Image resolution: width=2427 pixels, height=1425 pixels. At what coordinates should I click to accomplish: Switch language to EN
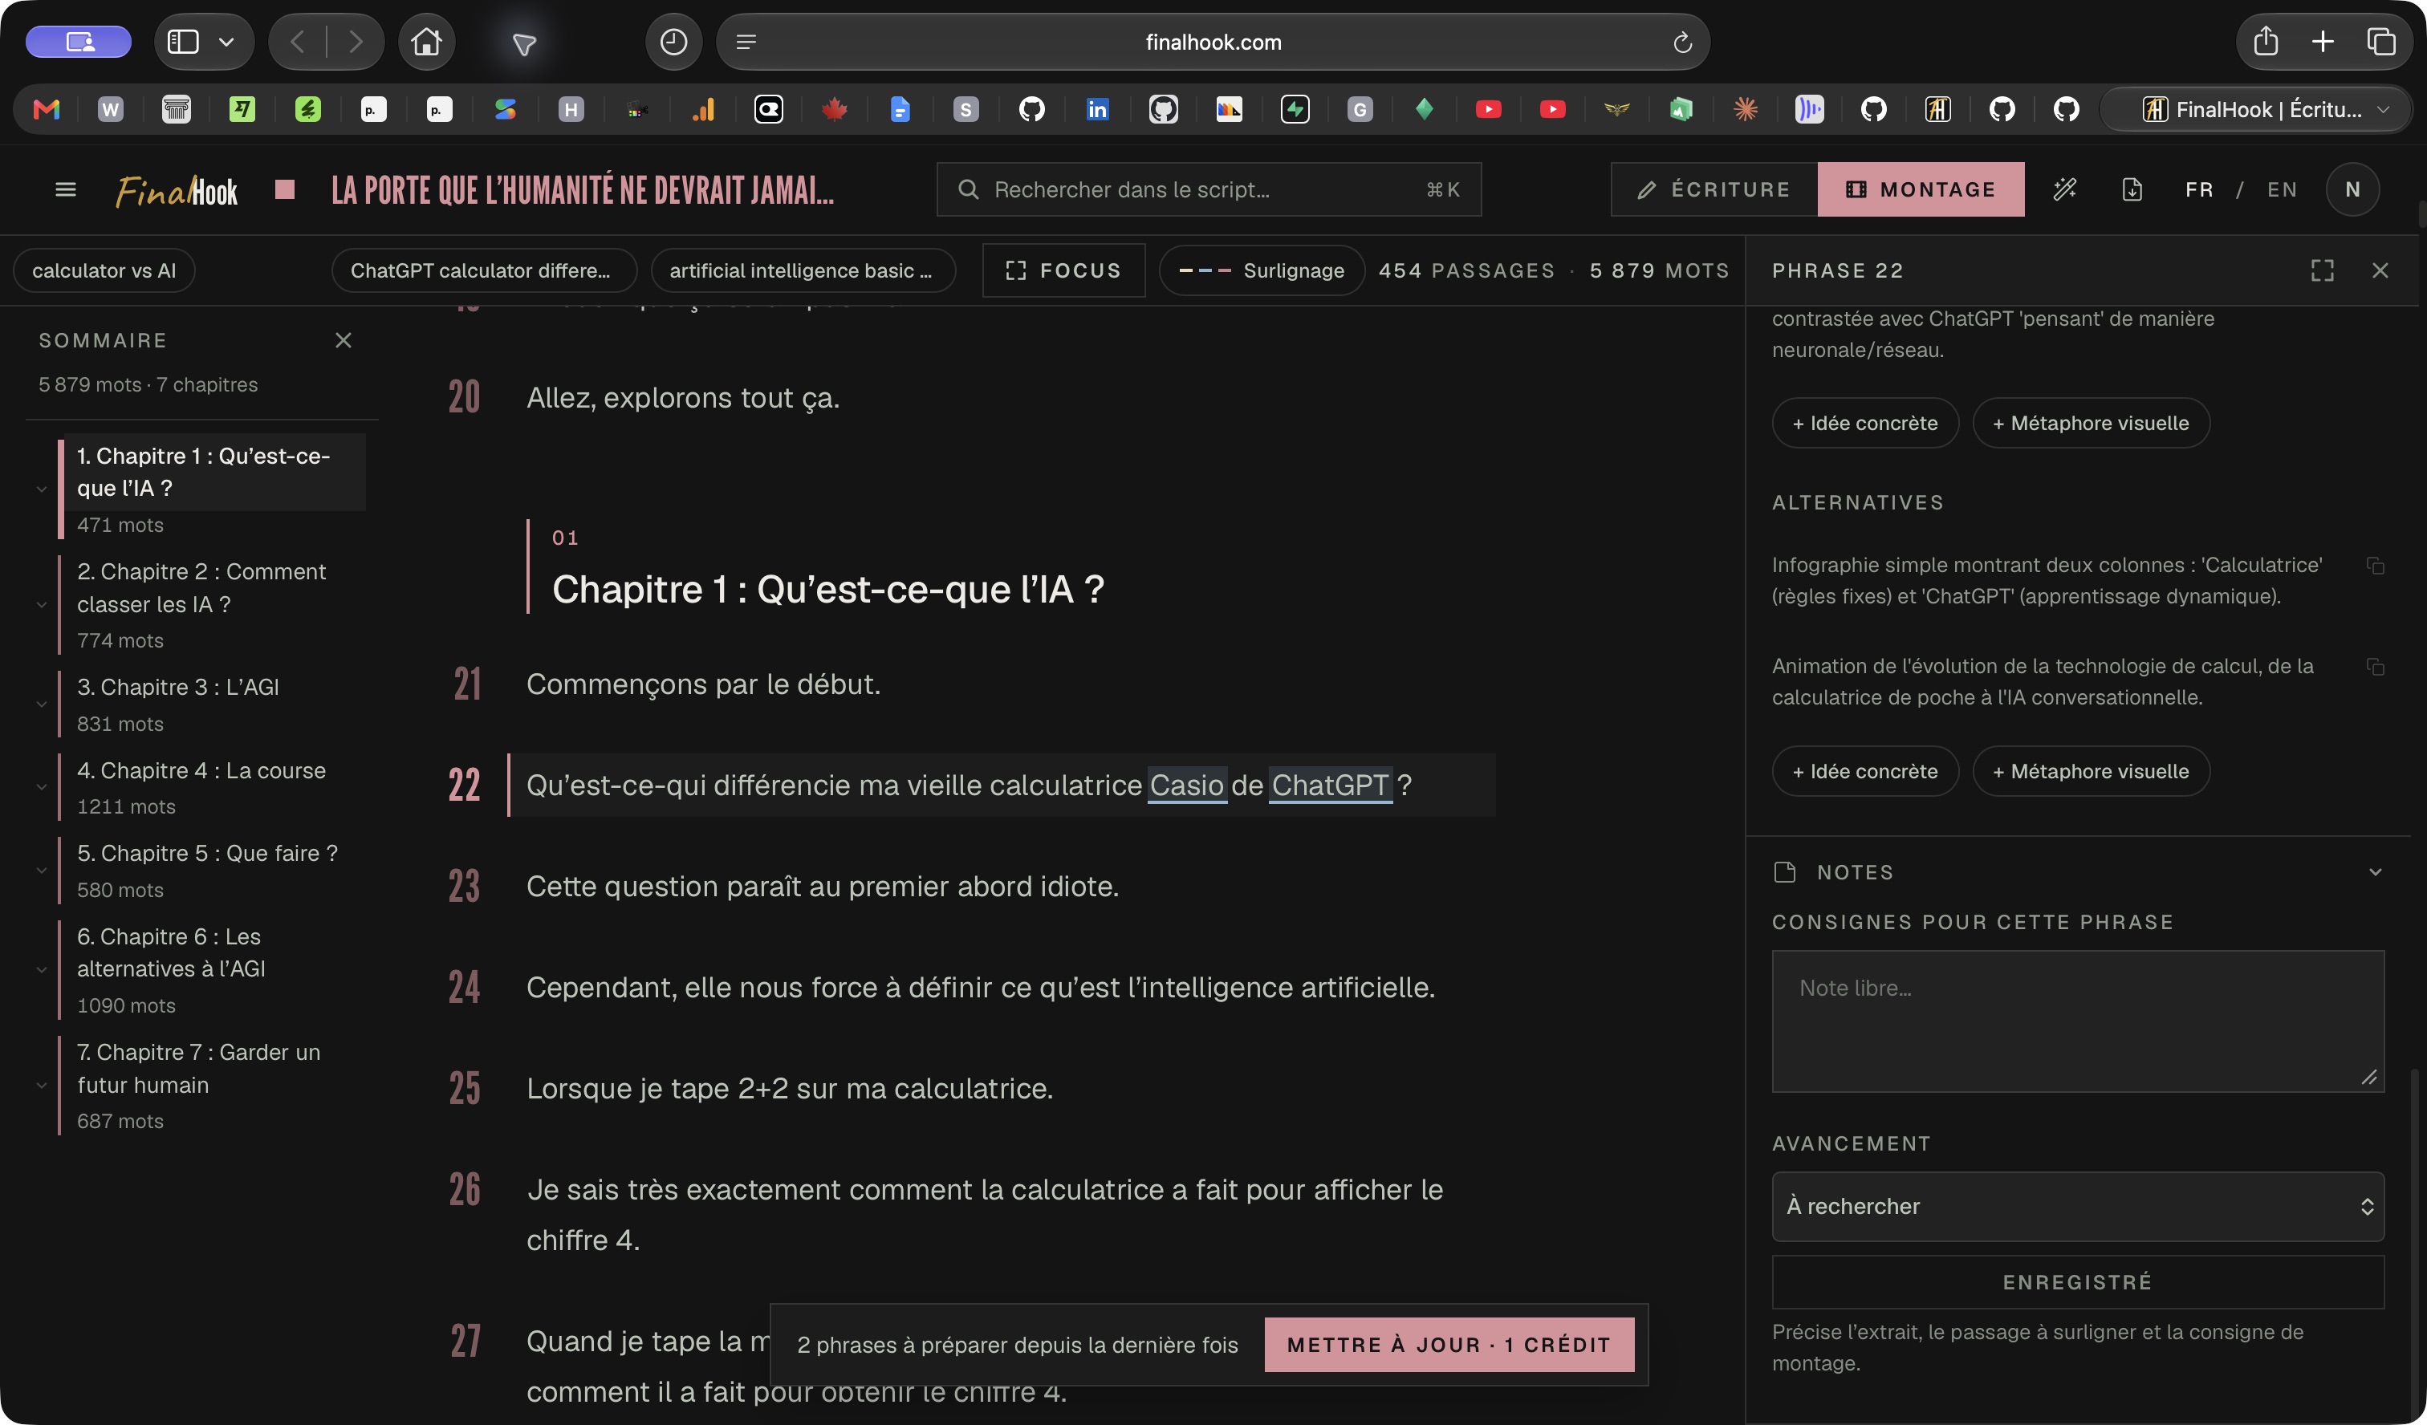2282,189
